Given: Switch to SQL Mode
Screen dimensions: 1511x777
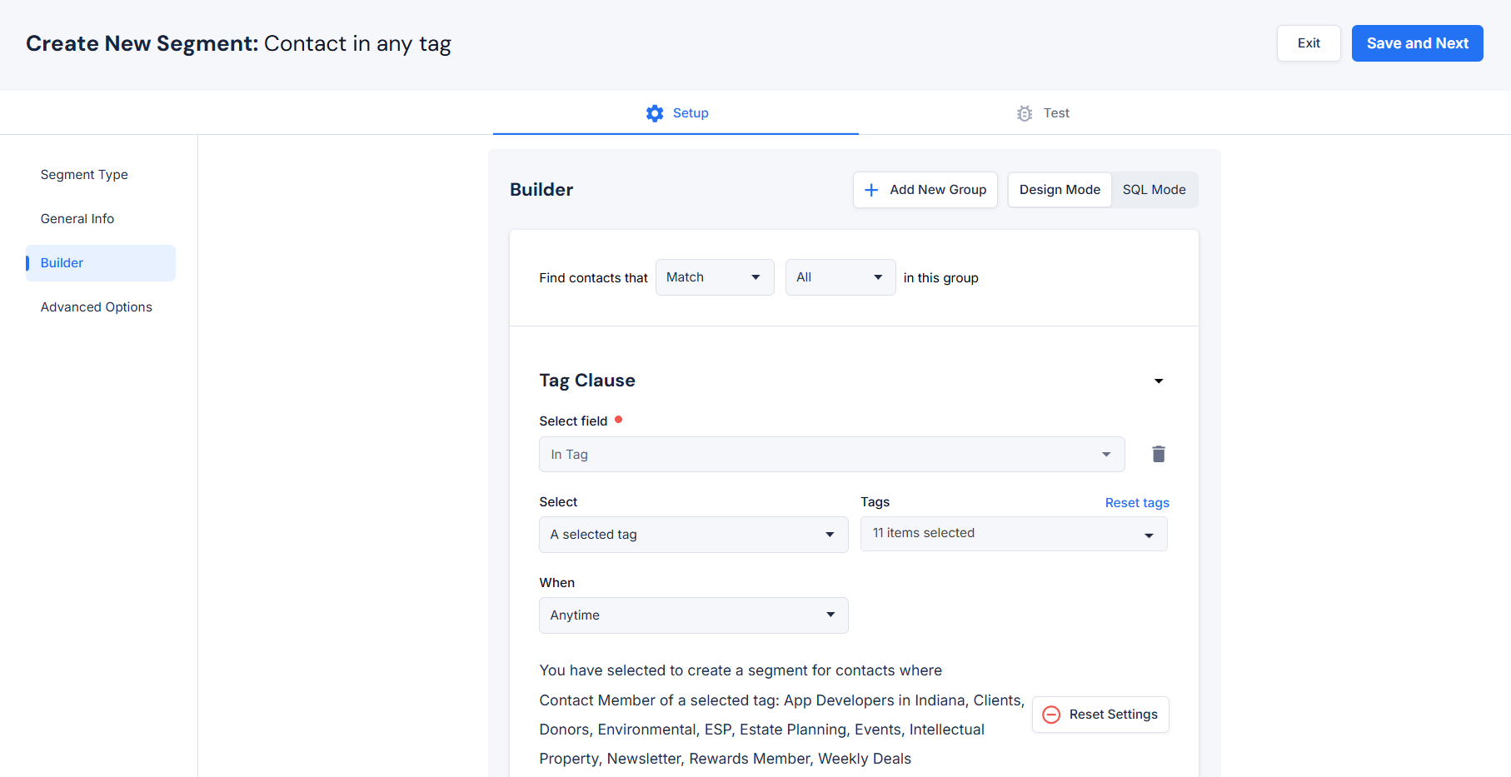Looking at the screenshot, I should pos(1154,190).
